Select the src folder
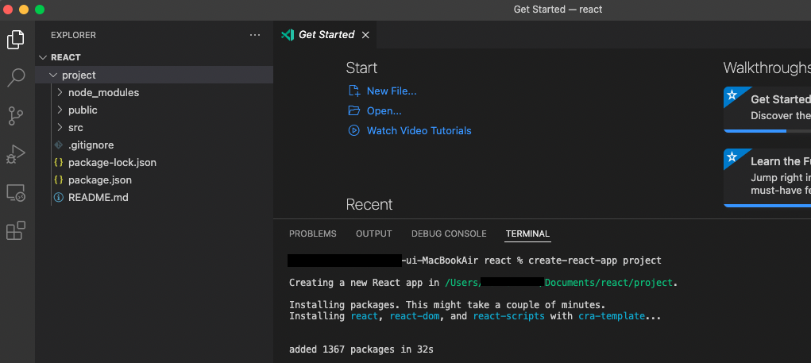The height and width of the screenshot is (363, 811). click(154, 127)
